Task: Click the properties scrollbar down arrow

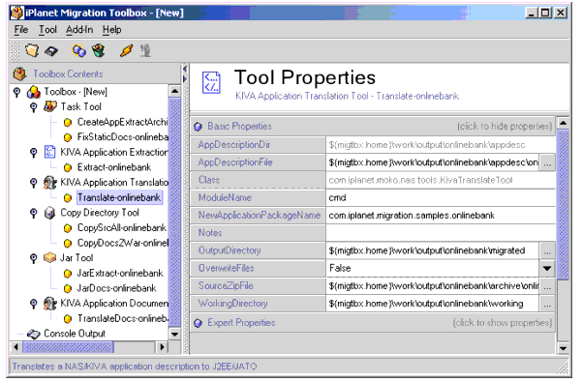Action: pos(563,348)
